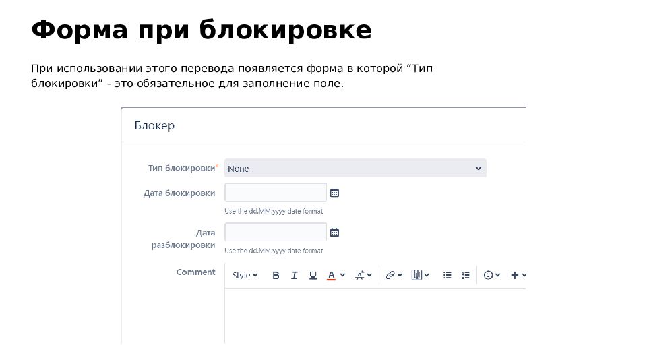Insert a bulleted list
Image resolution: width=647 pixels, height=364 pixels.
tap(447, 275)
